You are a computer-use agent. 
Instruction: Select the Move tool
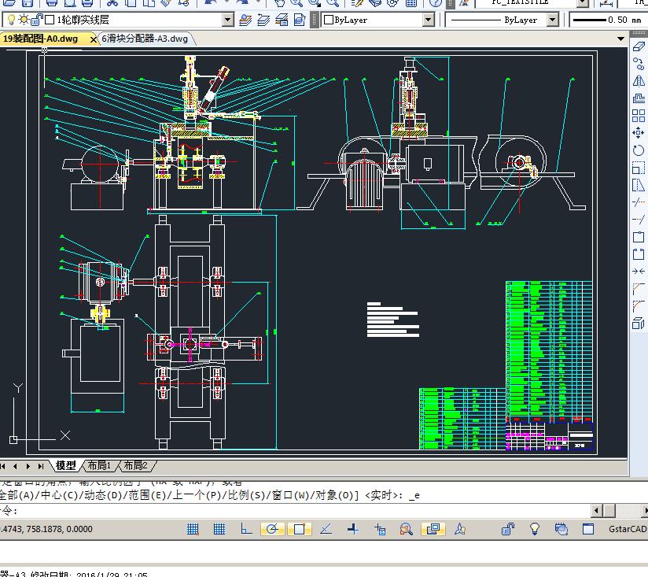click(639, 133)
